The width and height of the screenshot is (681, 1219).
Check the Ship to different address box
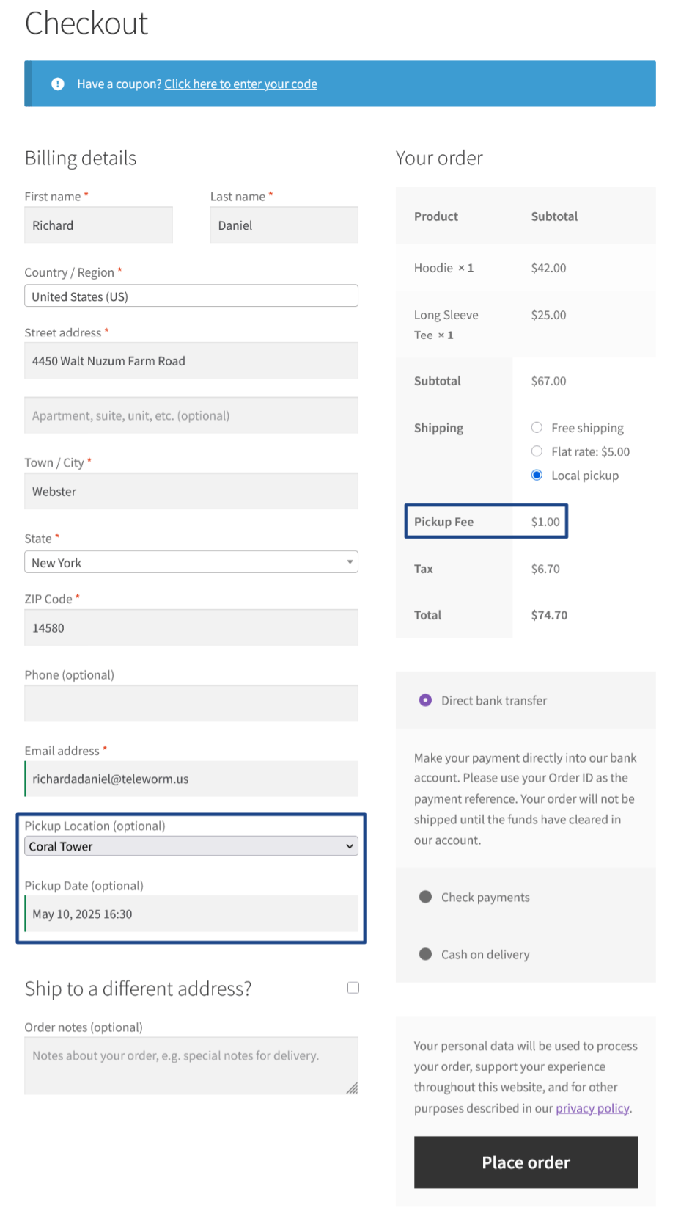coord(353,988)
